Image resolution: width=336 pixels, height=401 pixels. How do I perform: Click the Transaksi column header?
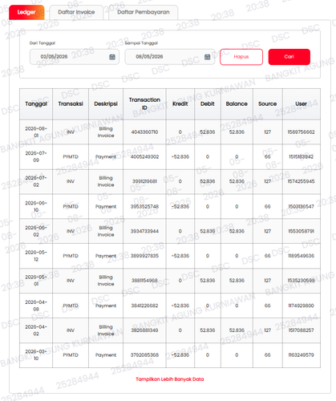point(71,103)
